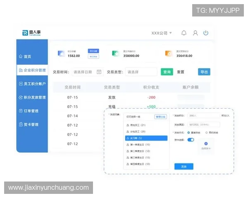The height and width of the screenshot is (198, 248).
Task: Click the 壹人事 logo
Action: (x=31, y=33)
